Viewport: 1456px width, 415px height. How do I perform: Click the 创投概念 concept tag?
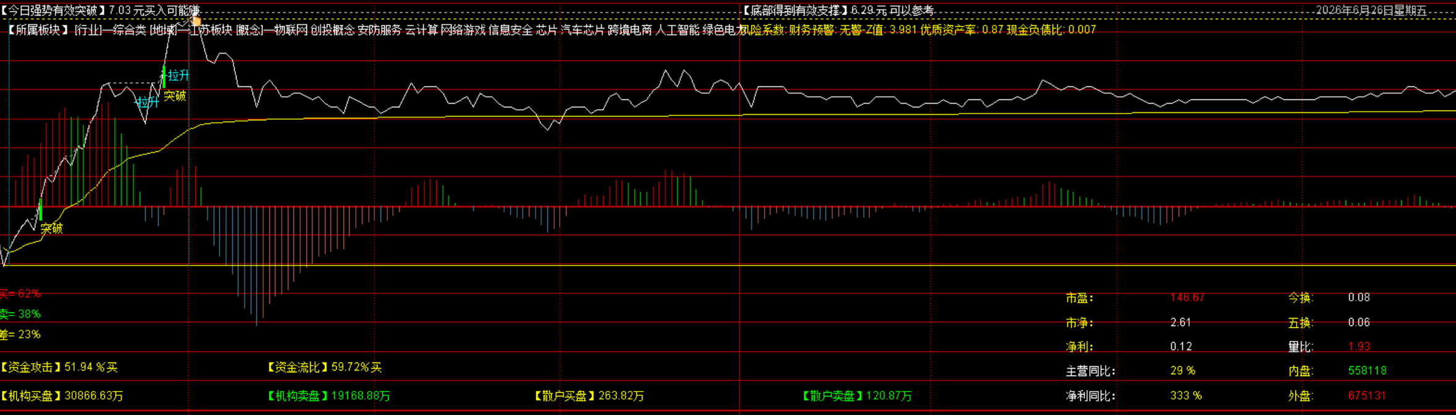(332, 30)
